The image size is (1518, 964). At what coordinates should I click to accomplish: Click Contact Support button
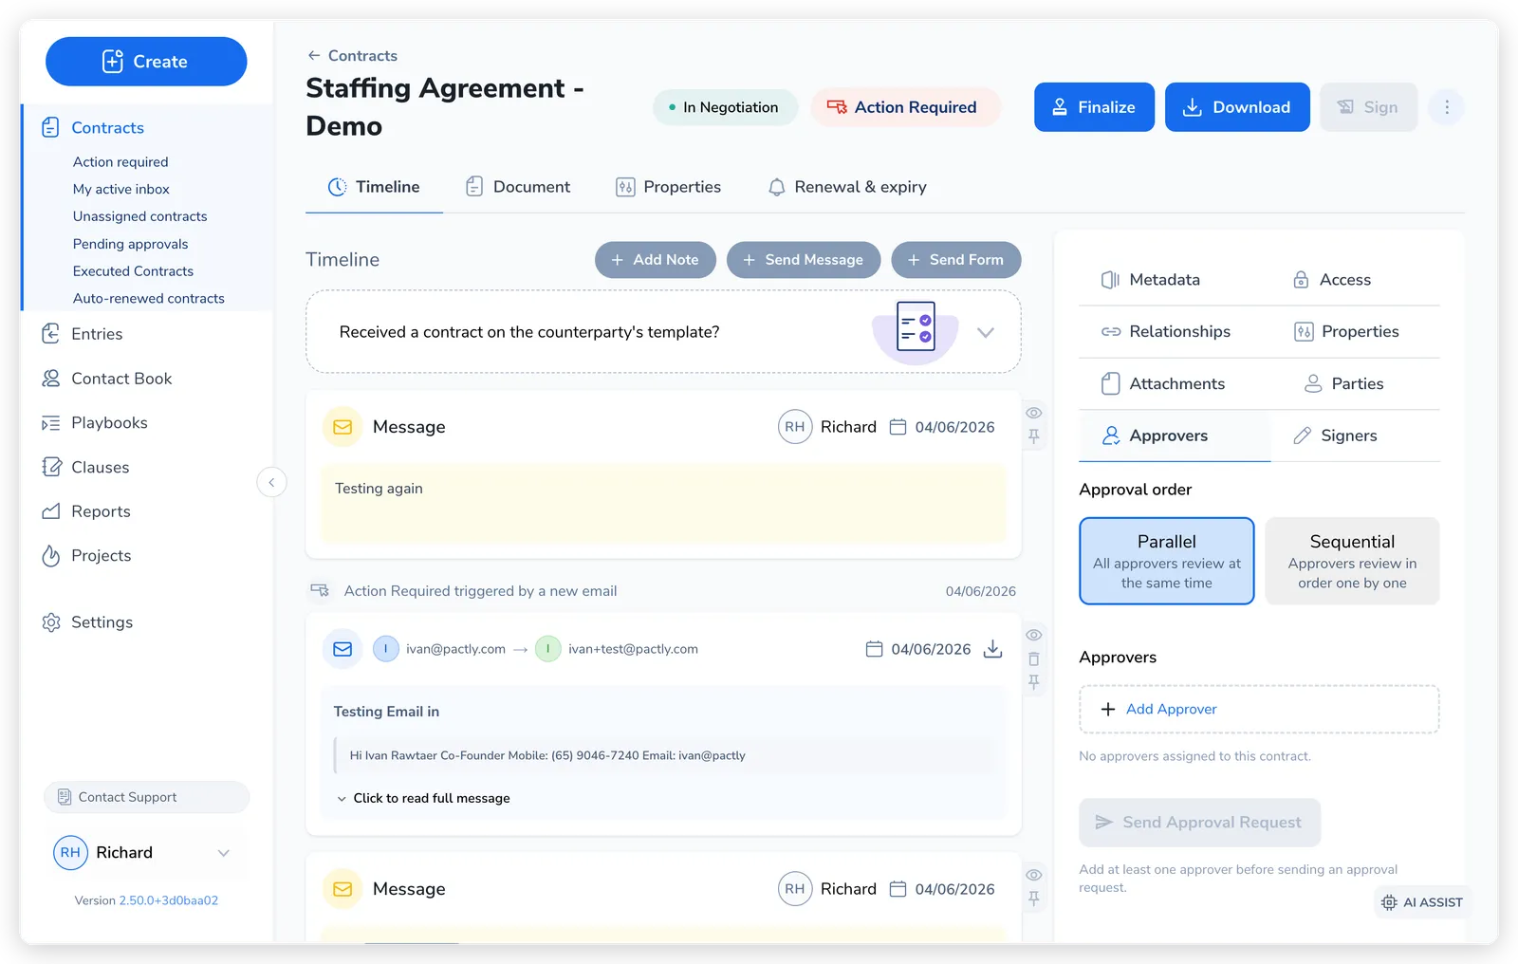(146, 798)
